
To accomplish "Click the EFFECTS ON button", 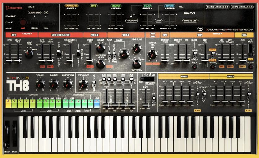I will click(190, 21).
